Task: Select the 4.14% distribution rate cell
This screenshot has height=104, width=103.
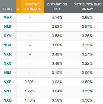Action: point(57,17)
